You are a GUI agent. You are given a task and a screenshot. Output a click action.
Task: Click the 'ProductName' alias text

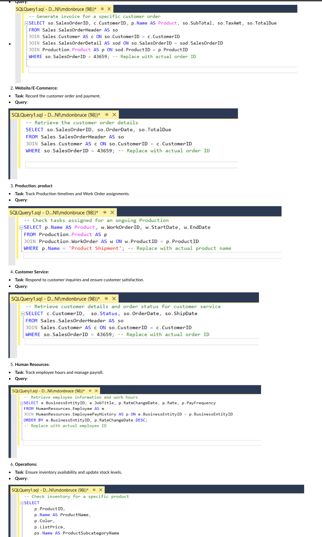click(x=74, y=515)
